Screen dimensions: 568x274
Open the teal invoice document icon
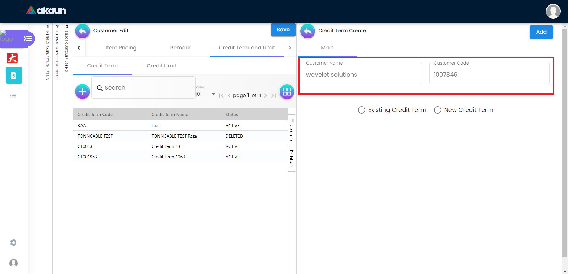[14, 75]
